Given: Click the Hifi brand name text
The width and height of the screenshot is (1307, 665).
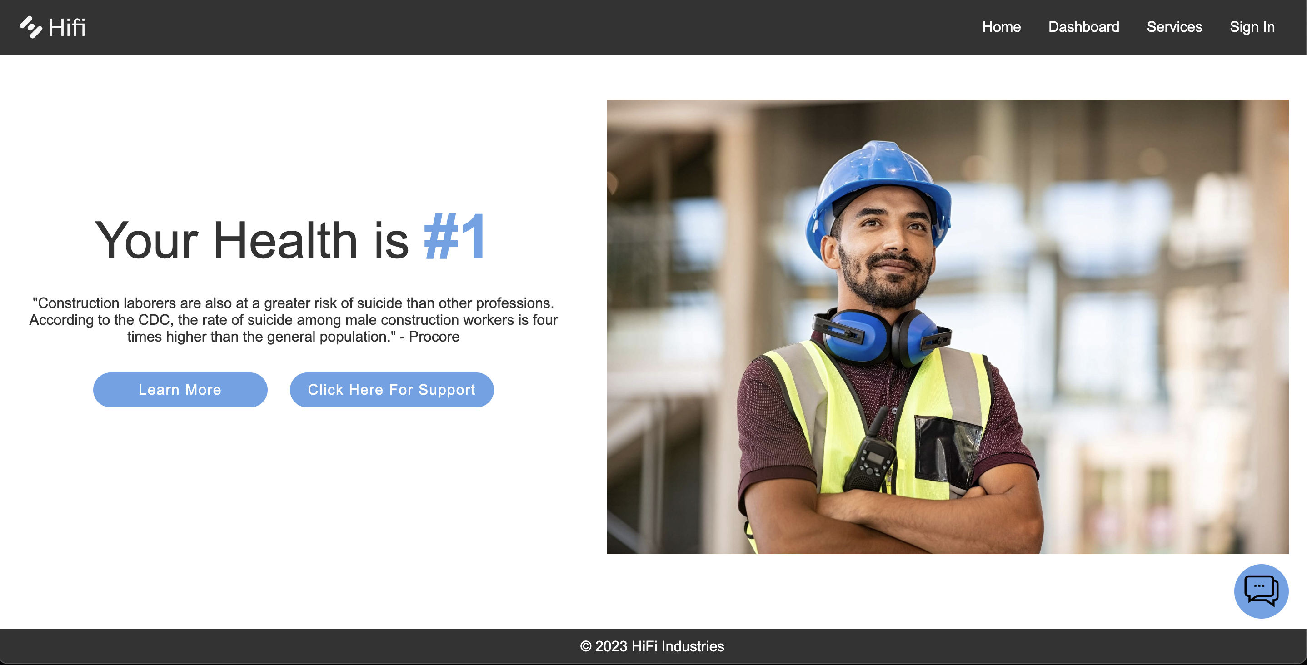Looking at the screenshot, I should (x=67, y=27).
